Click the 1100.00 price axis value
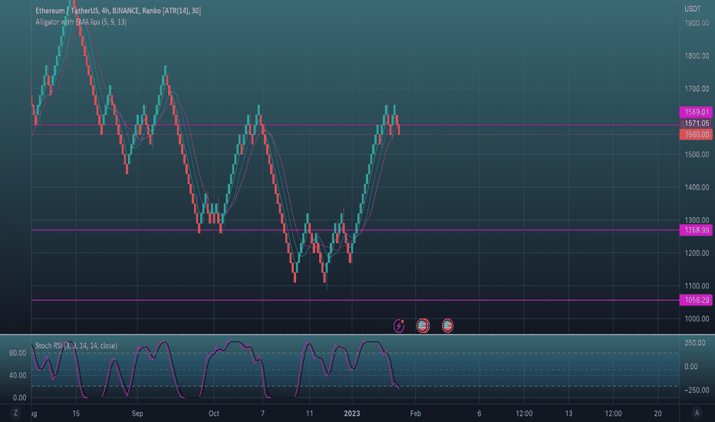The width and height of the screenshot is (715, 422). (x=697, y=285)
